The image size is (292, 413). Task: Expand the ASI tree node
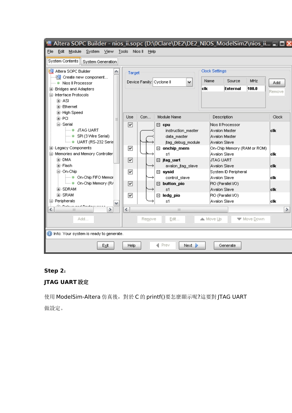pyautogui.click(x=58, y=101)
